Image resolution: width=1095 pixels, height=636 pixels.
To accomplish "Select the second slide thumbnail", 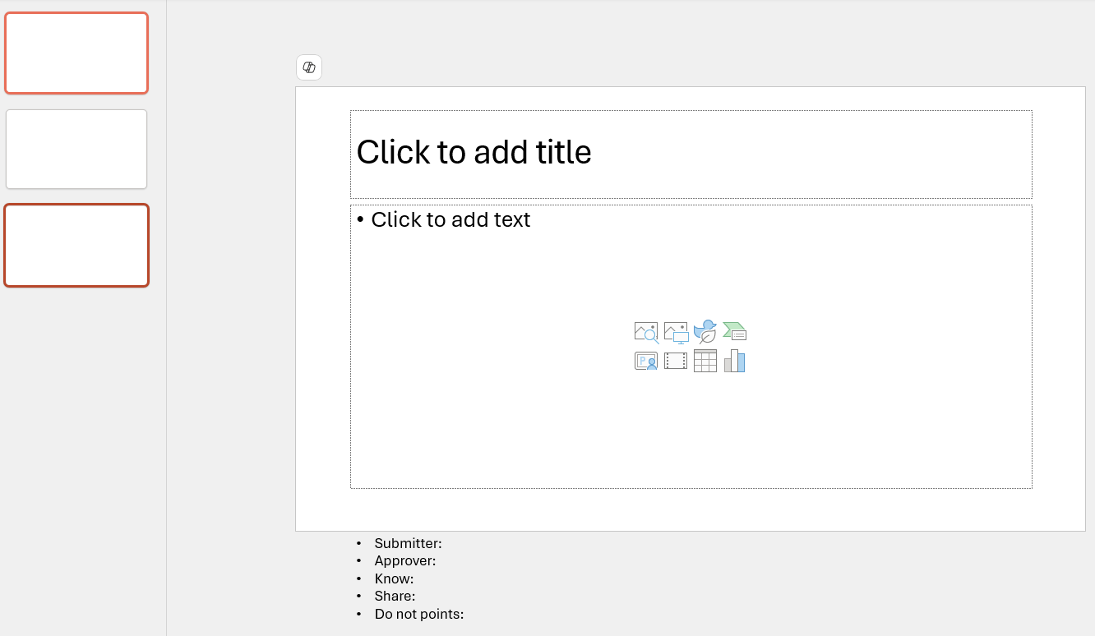I will coord(76,149).
